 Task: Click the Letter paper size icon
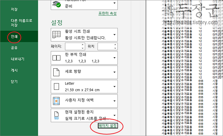coord(56,87)
